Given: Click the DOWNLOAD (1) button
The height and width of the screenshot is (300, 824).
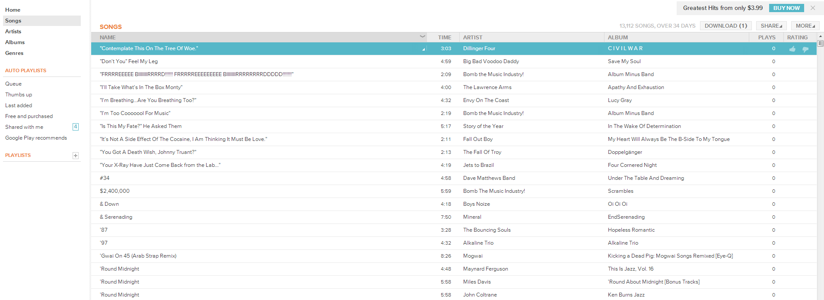Looking at the screenshot, I should coord(726,26).
